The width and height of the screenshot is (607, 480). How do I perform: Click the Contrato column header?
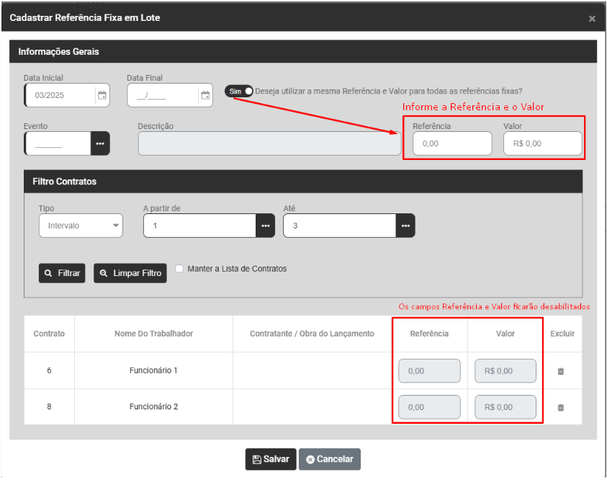(x=49, y=334)
